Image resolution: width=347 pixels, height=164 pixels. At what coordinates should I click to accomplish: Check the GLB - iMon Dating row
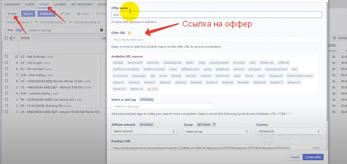6,75
